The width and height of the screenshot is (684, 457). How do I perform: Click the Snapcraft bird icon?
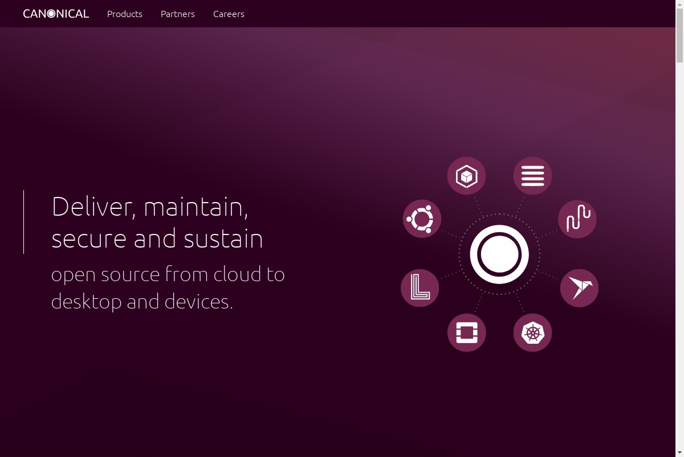(x=579, y=288)
